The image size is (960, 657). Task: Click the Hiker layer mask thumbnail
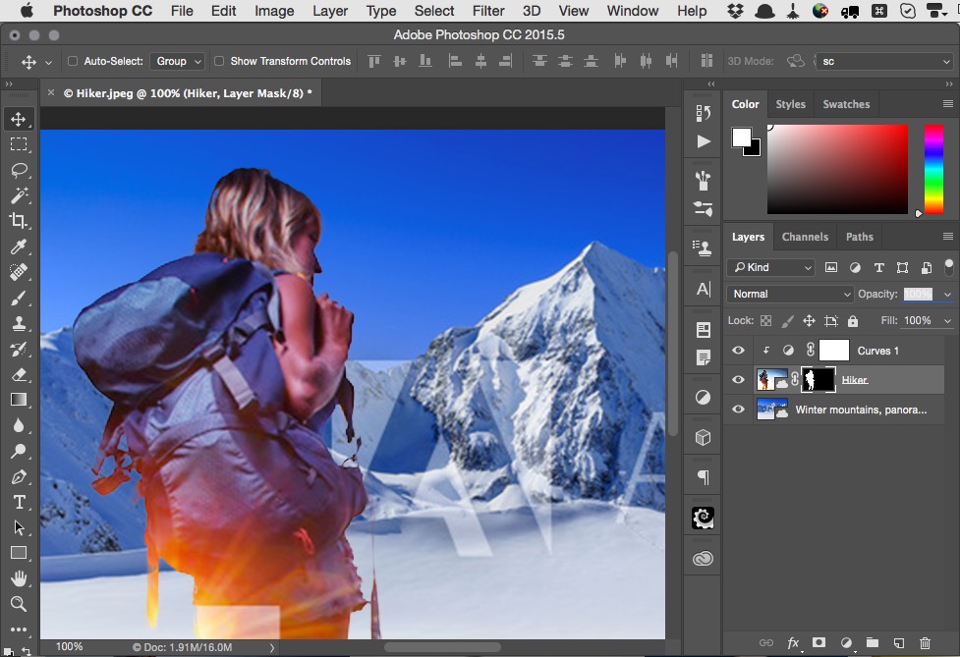tap(818, 379)
